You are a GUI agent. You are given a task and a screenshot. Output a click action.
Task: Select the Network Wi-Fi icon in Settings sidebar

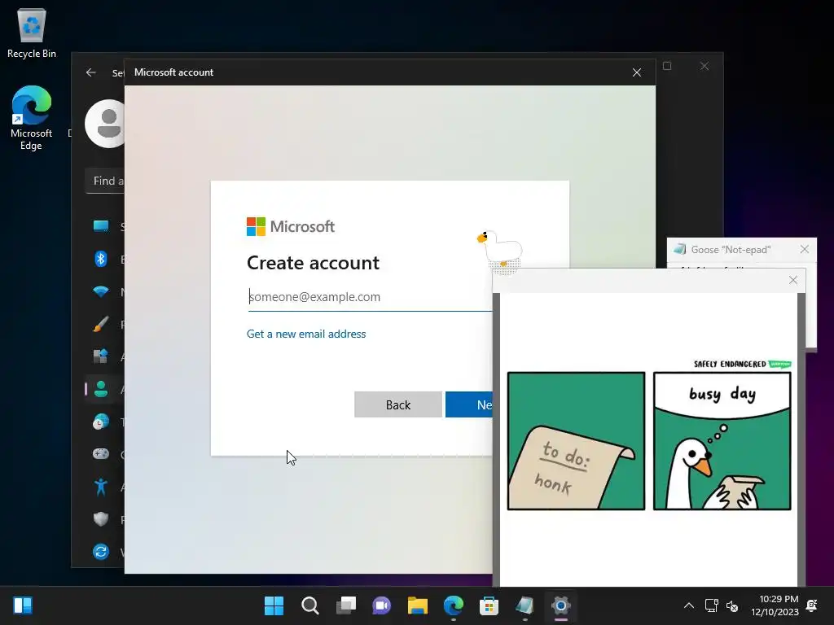click(x=100, y=291)
